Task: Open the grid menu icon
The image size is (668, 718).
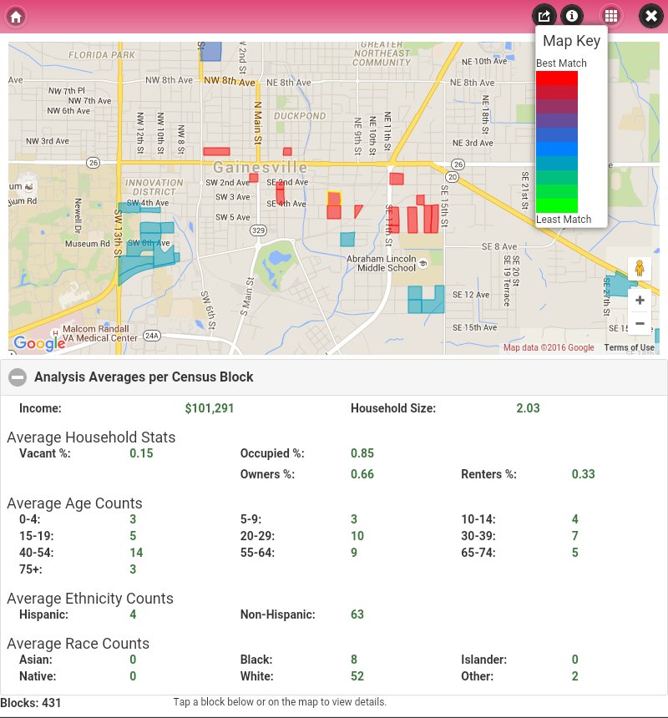Action: coord(610,16)
